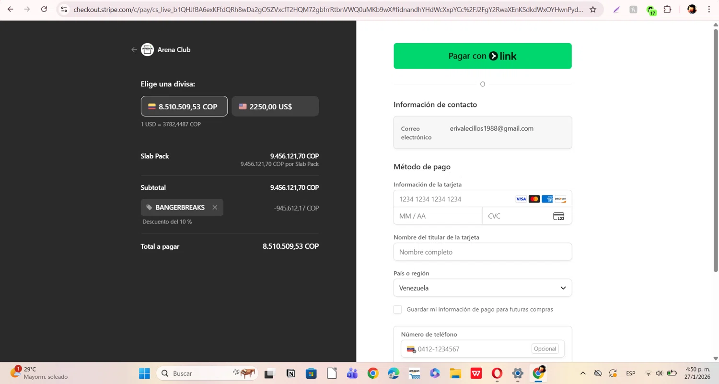Click the Arena Club logo

point(147,50)
